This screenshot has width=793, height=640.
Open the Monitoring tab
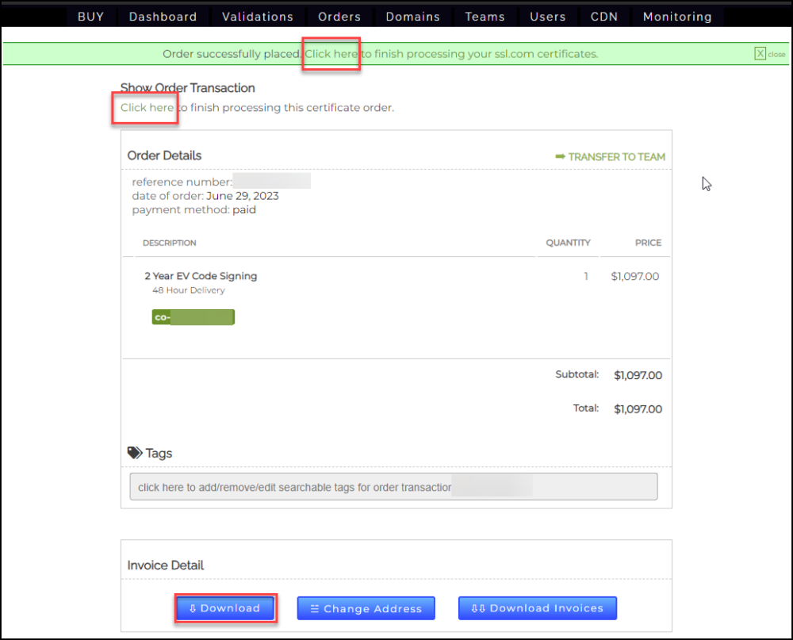coord(677,17)
